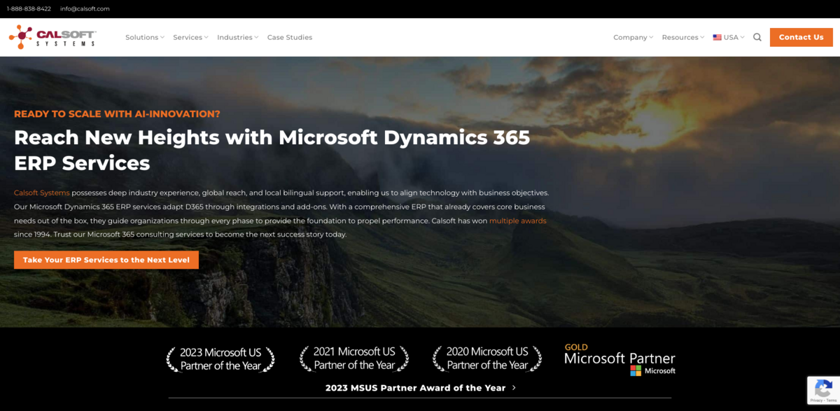Screen dimensions: 840x411
Task: Open the Calsoft Systems text link
Action: tap(41, 193)
